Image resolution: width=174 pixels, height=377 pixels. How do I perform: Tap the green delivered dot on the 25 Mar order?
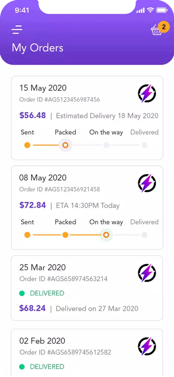[22, 293]
